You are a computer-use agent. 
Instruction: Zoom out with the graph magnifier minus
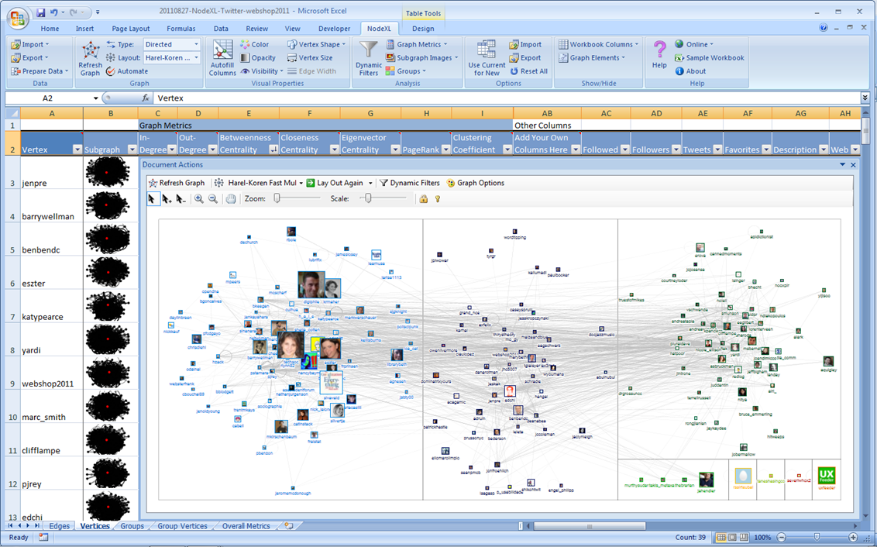click(x=212, y=198)
